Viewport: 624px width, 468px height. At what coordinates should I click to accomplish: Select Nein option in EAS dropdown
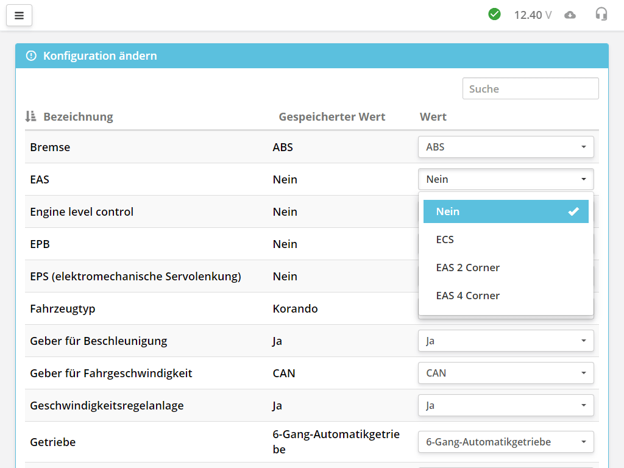point(505,211)
